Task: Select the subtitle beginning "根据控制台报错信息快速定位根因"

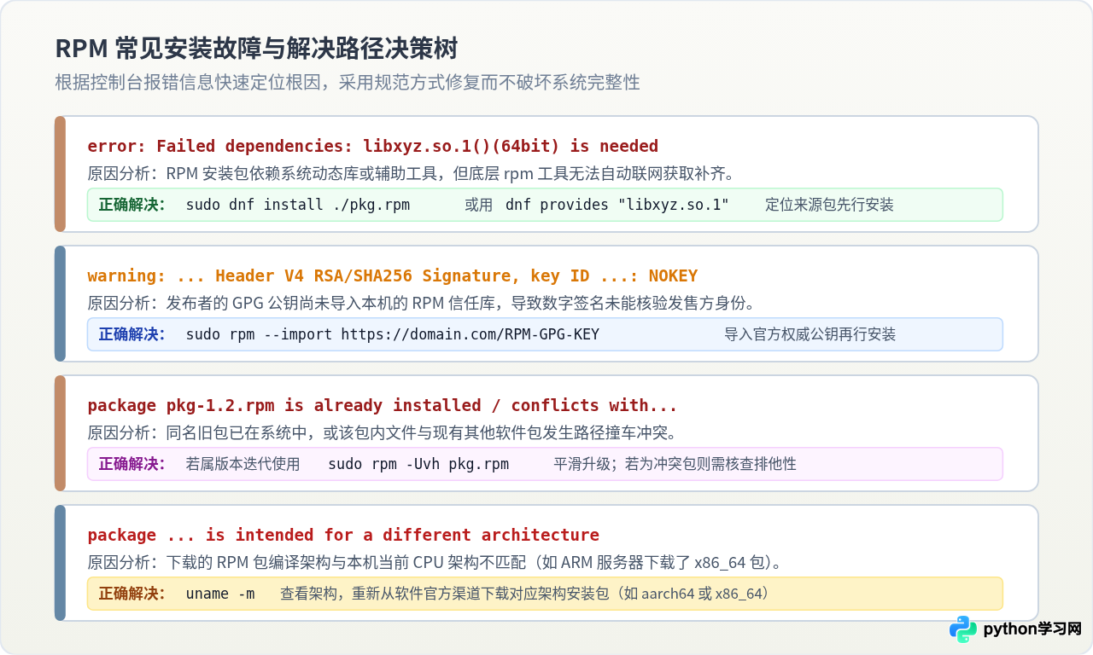Action: coord(348,82)
